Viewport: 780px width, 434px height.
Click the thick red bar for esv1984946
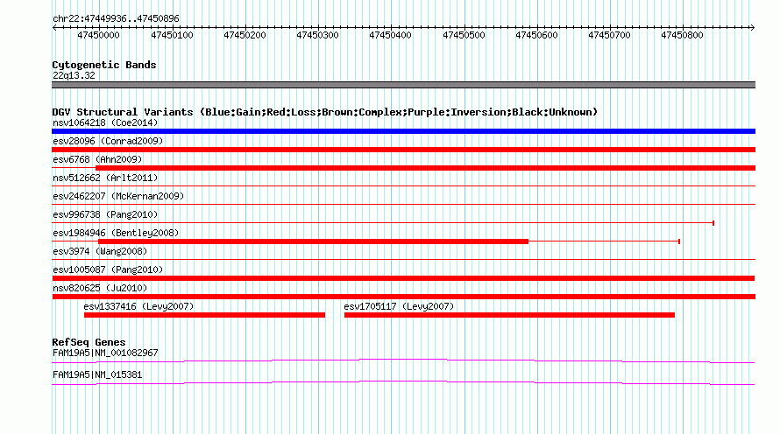[x=314, y=241]
